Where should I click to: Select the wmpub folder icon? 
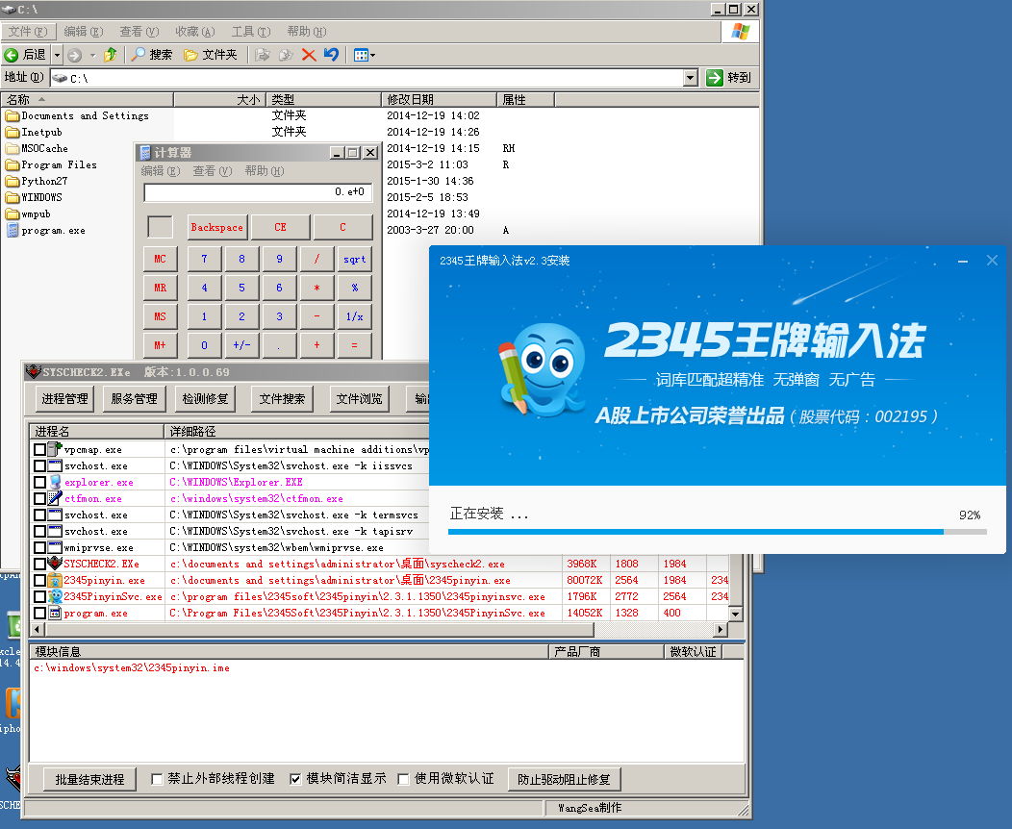tap(13, 214)
